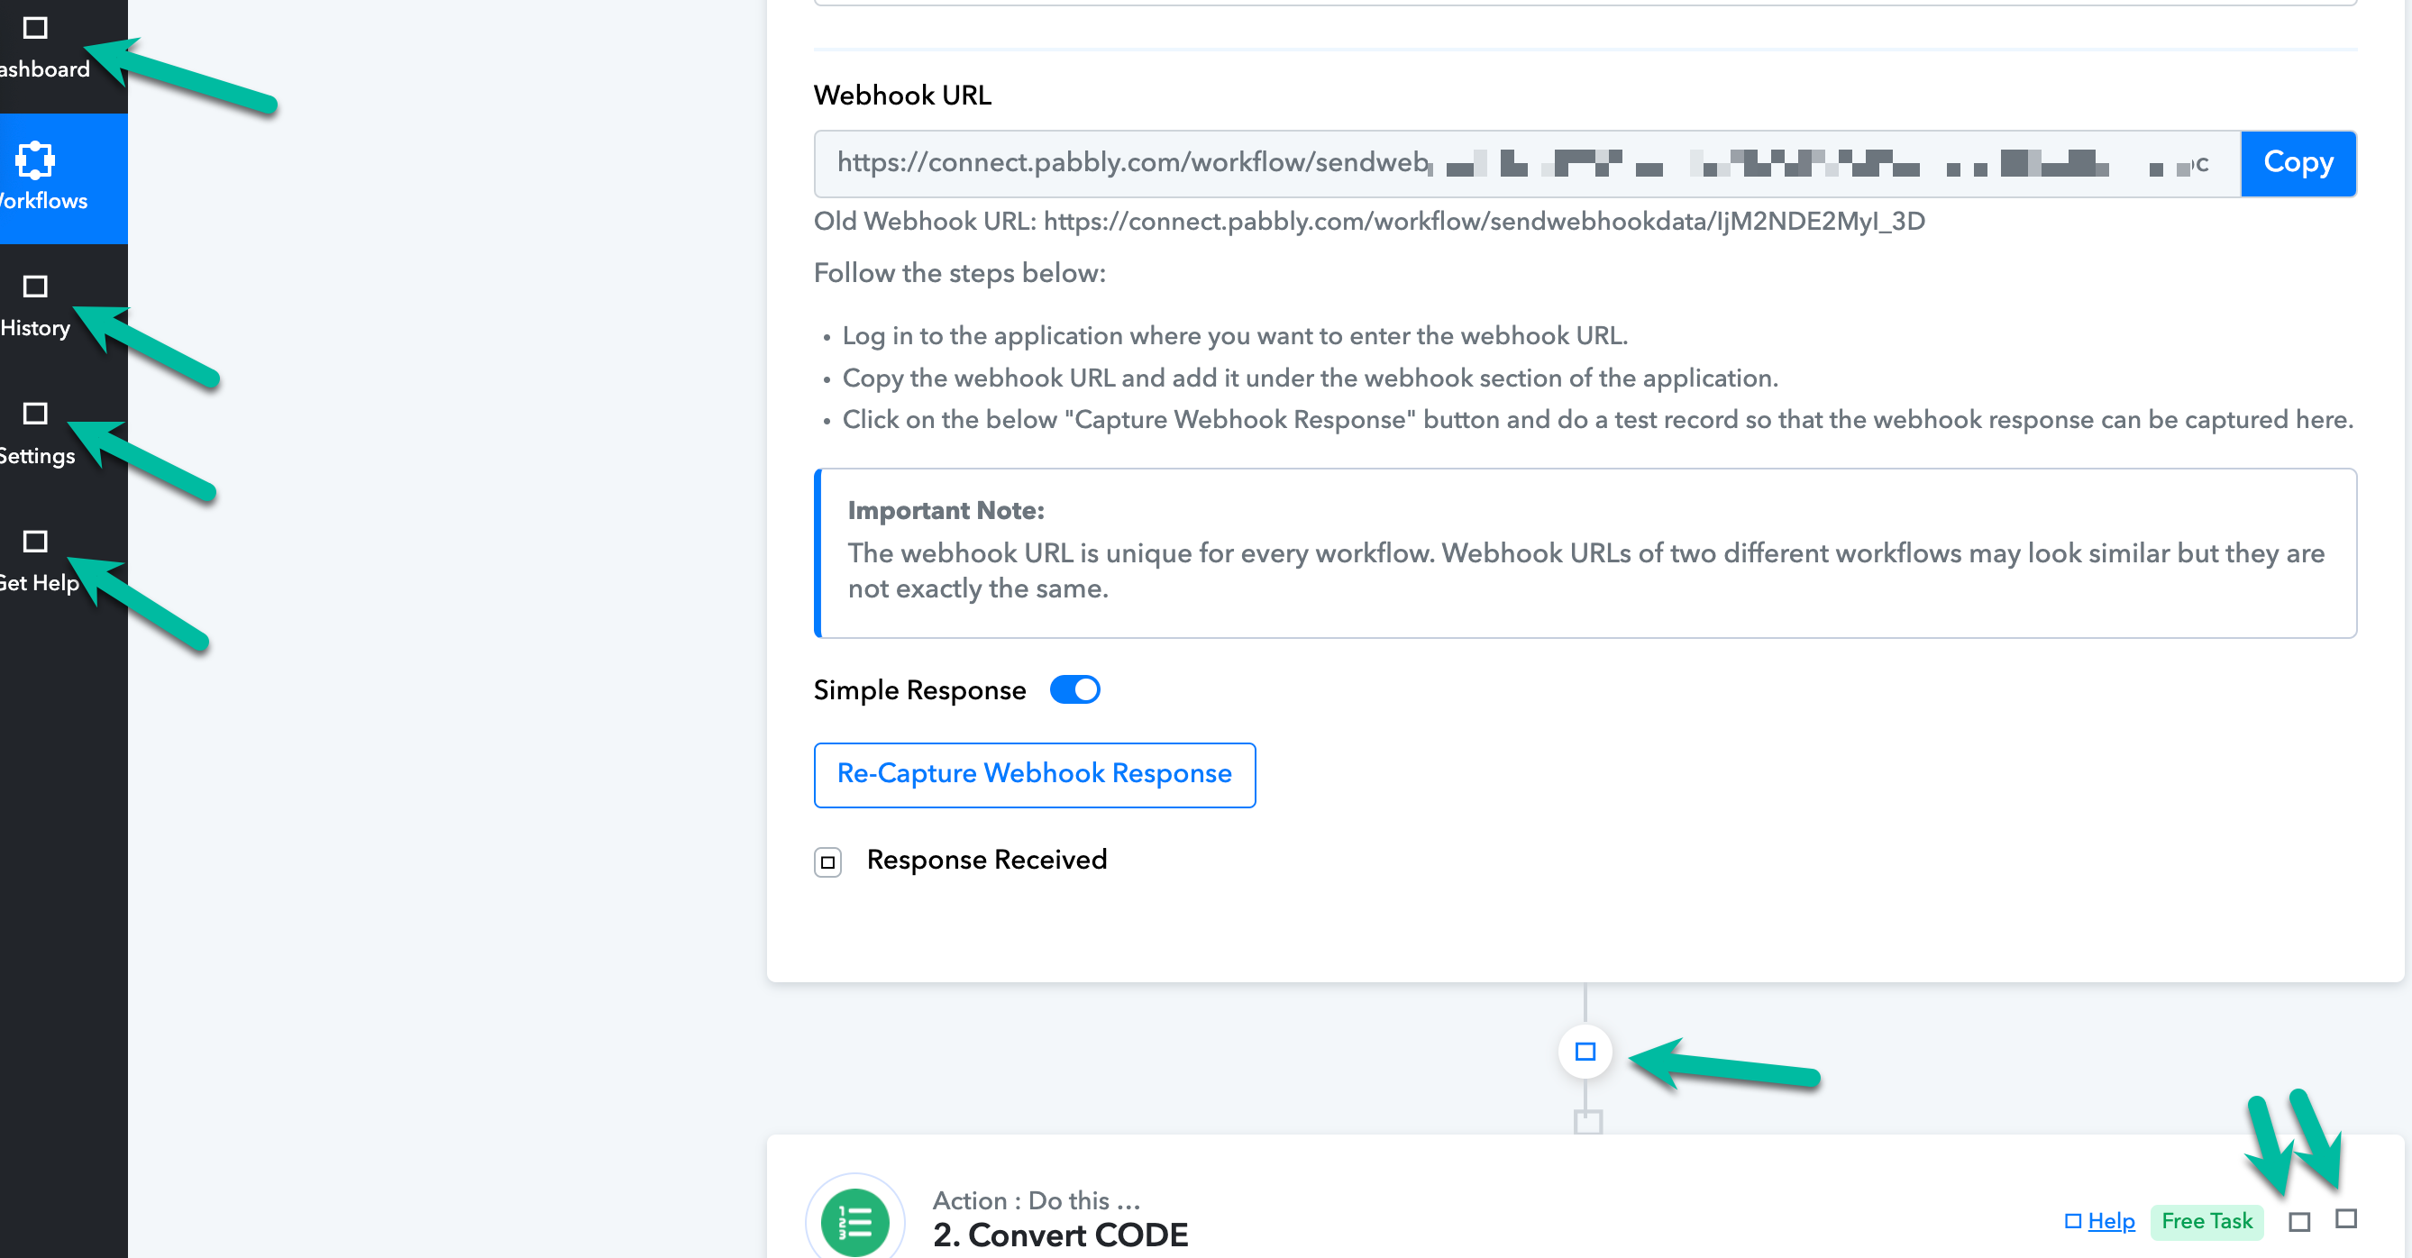
Task: Select the History menu label
Action: [35, 328]
